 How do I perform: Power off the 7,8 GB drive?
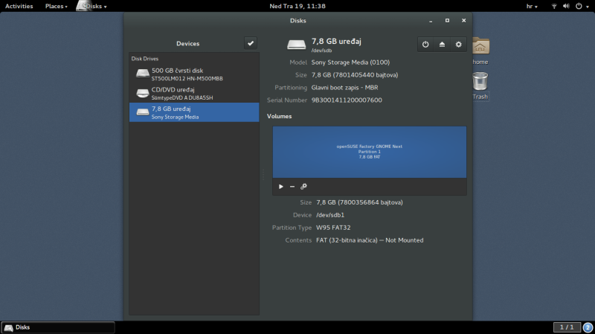425,45
